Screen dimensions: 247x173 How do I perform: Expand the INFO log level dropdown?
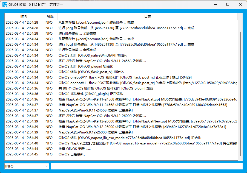click(x=46, y=166)
